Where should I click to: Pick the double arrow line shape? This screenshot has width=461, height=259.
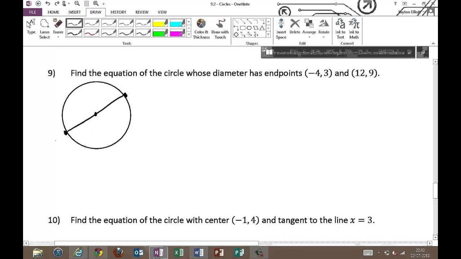[249, 22]
